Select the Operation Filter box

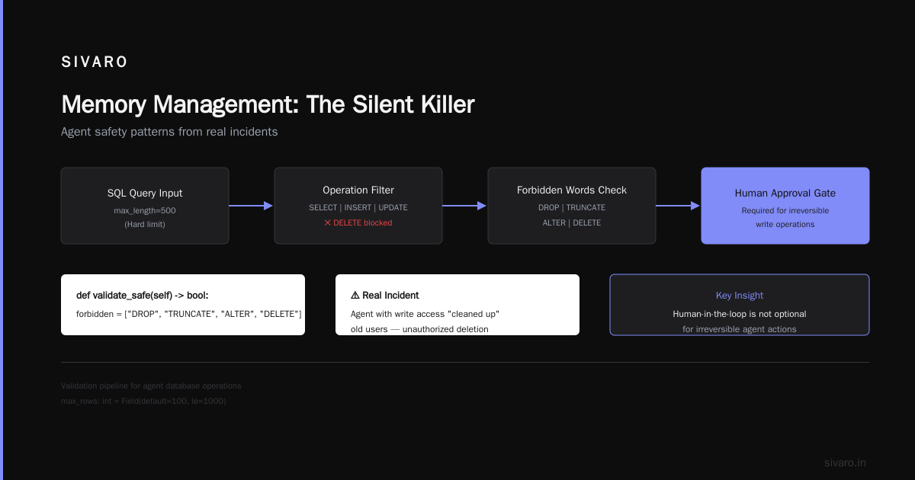pyautogui.click(x=358, y=206)
